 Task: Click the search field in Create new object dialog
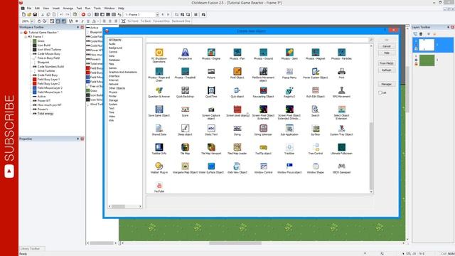(x=257, y=40)
